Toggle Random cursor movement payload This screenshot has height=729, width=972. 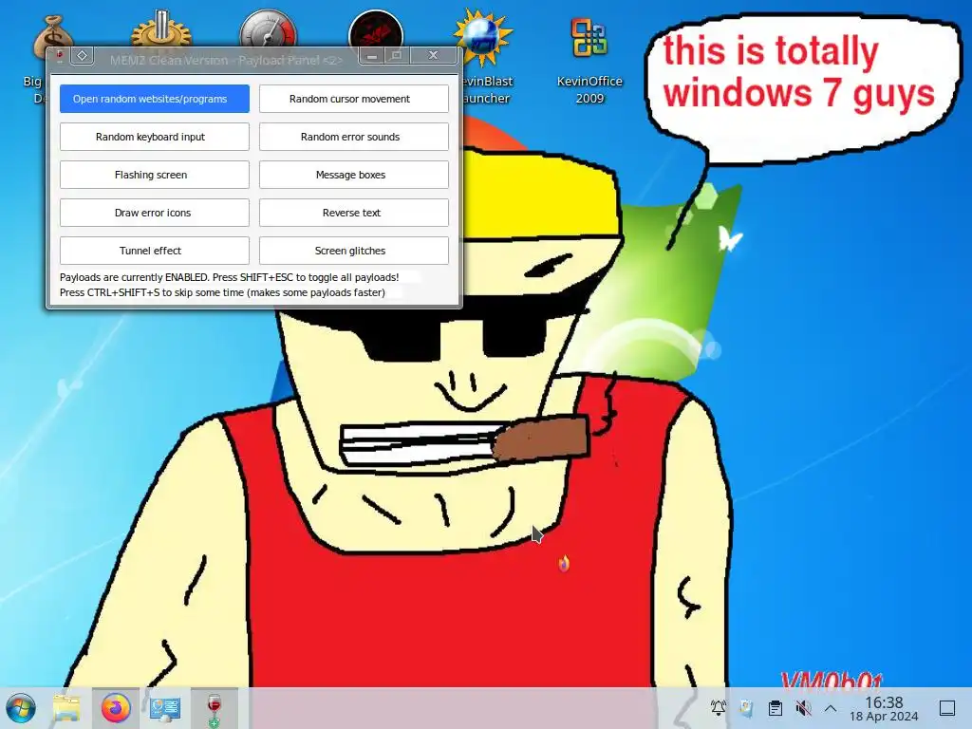point(353,99)
